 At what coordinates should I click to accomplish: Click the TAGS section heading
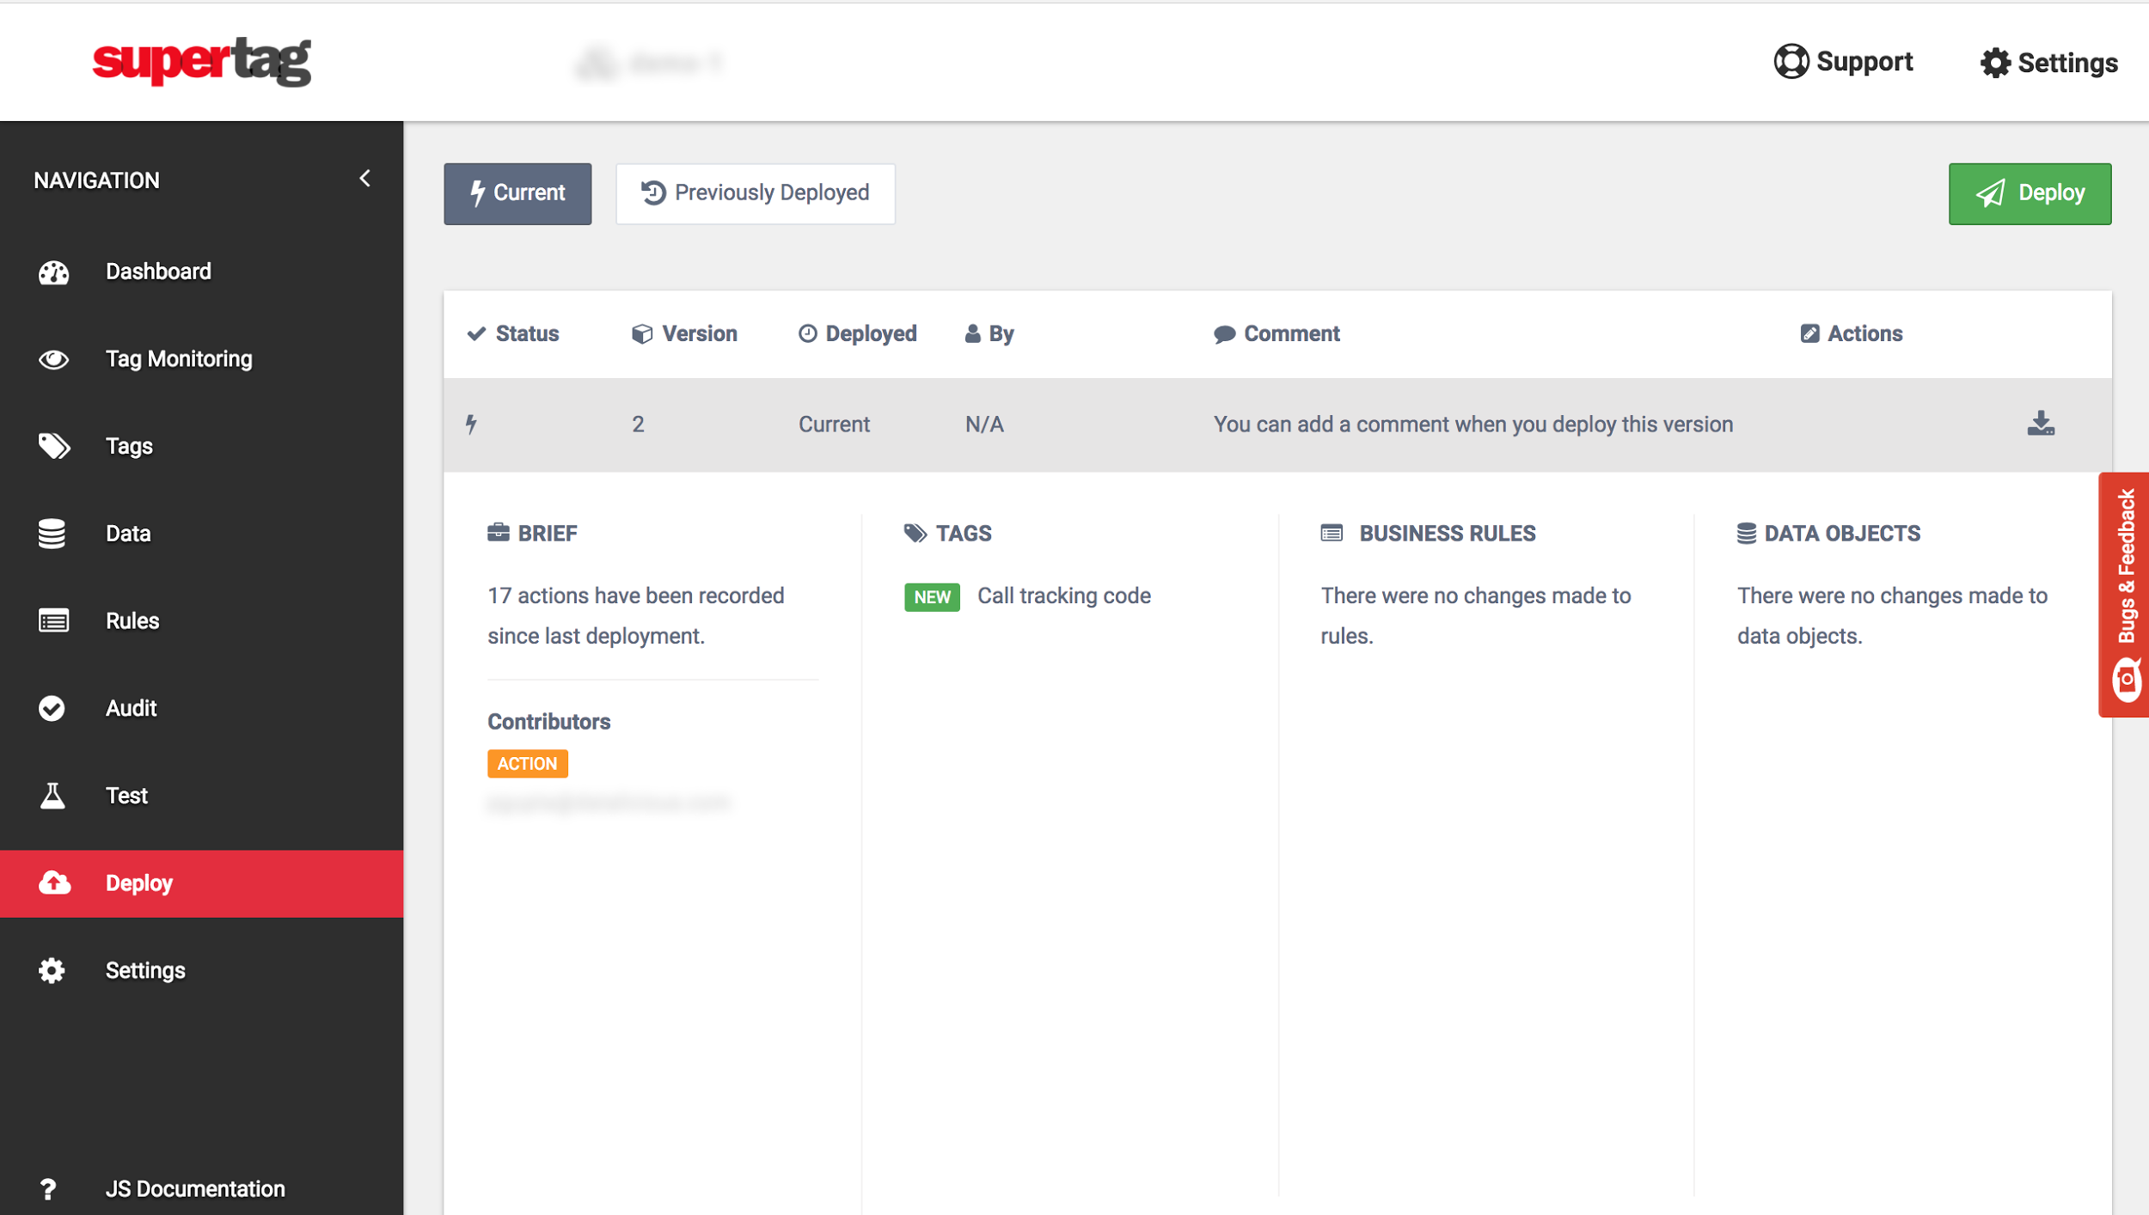tap(947, 534)
